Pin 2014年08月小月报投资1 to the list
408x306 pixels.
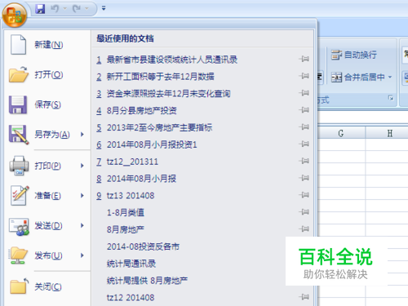coord(304,144)
